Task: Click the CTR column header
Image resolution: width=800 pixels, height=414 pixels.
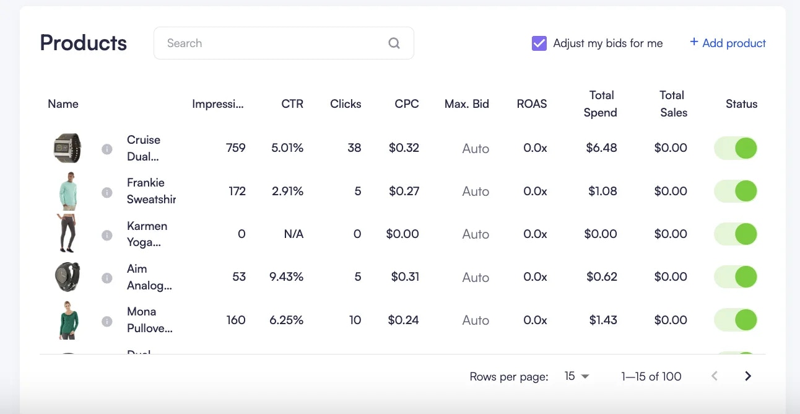Action: 292,103
